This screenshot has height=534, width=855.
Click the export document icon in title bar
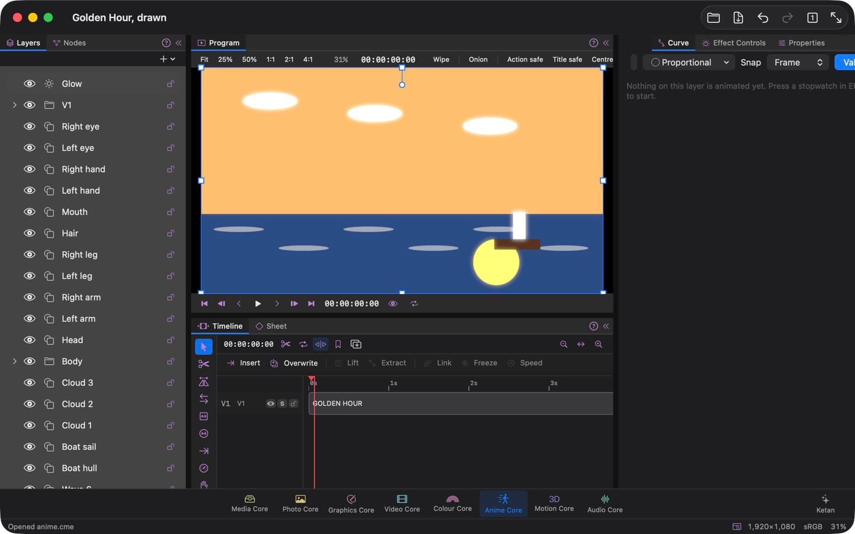click(738, 18)
